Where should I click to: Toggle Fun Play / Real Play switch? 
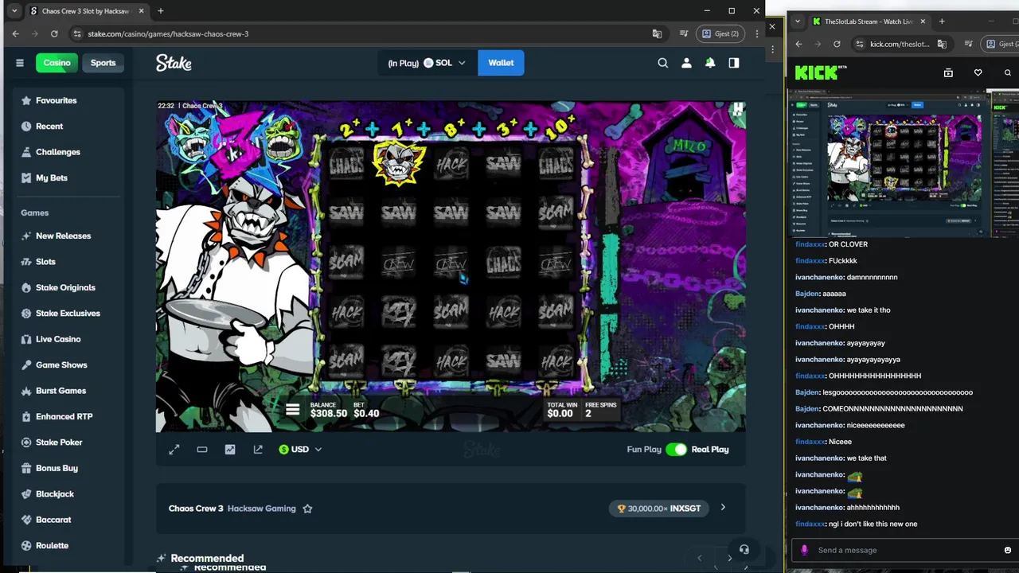676,450
